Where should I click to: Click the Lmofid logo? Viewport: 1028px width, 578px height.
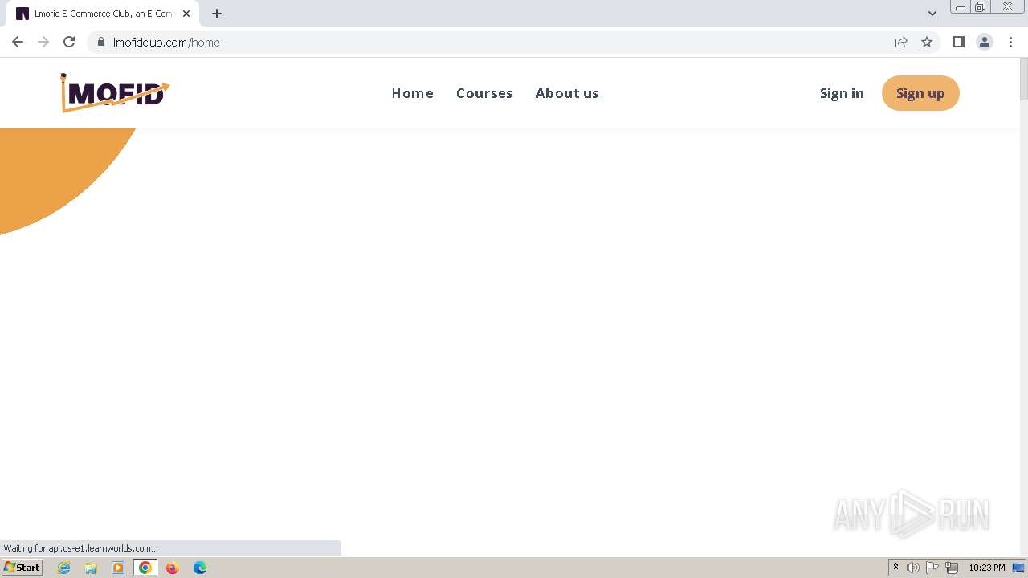click(x=115, y=93)
